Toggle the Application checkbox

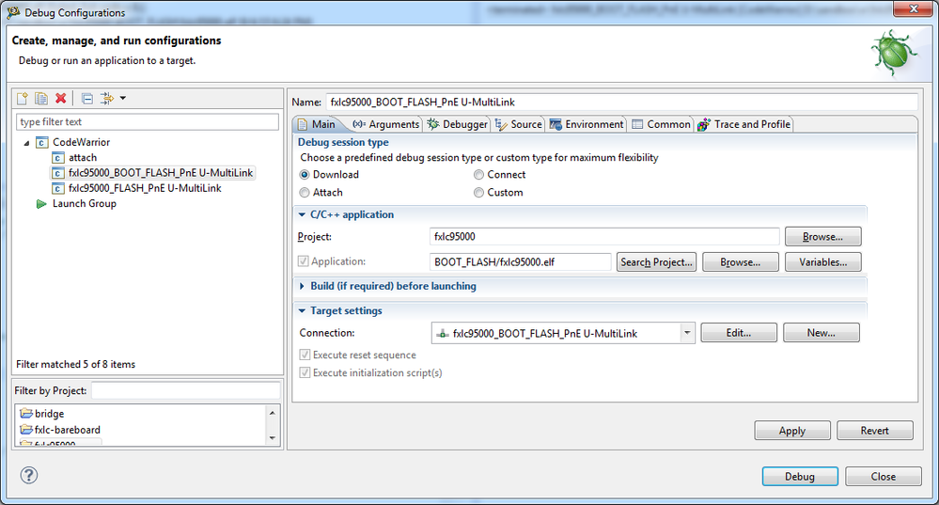pos(303,261)
